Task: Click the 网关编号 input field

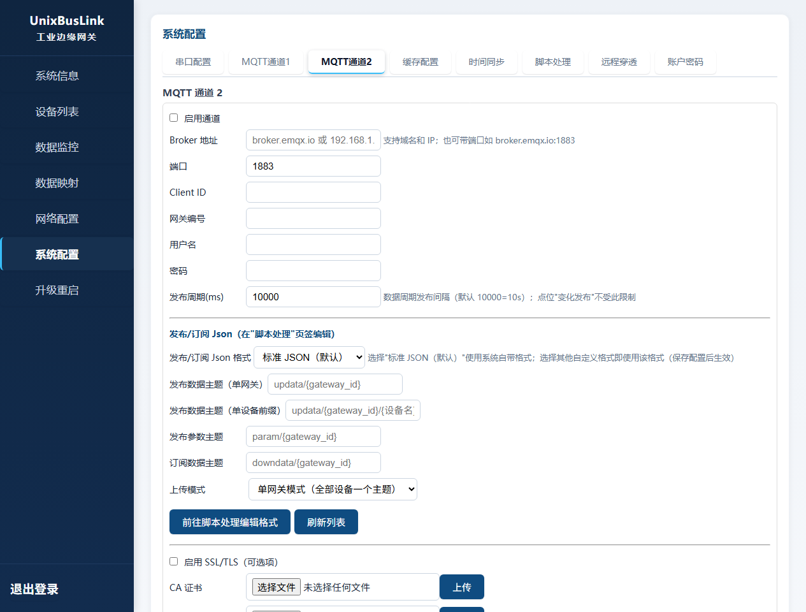Action: [313, 219]
